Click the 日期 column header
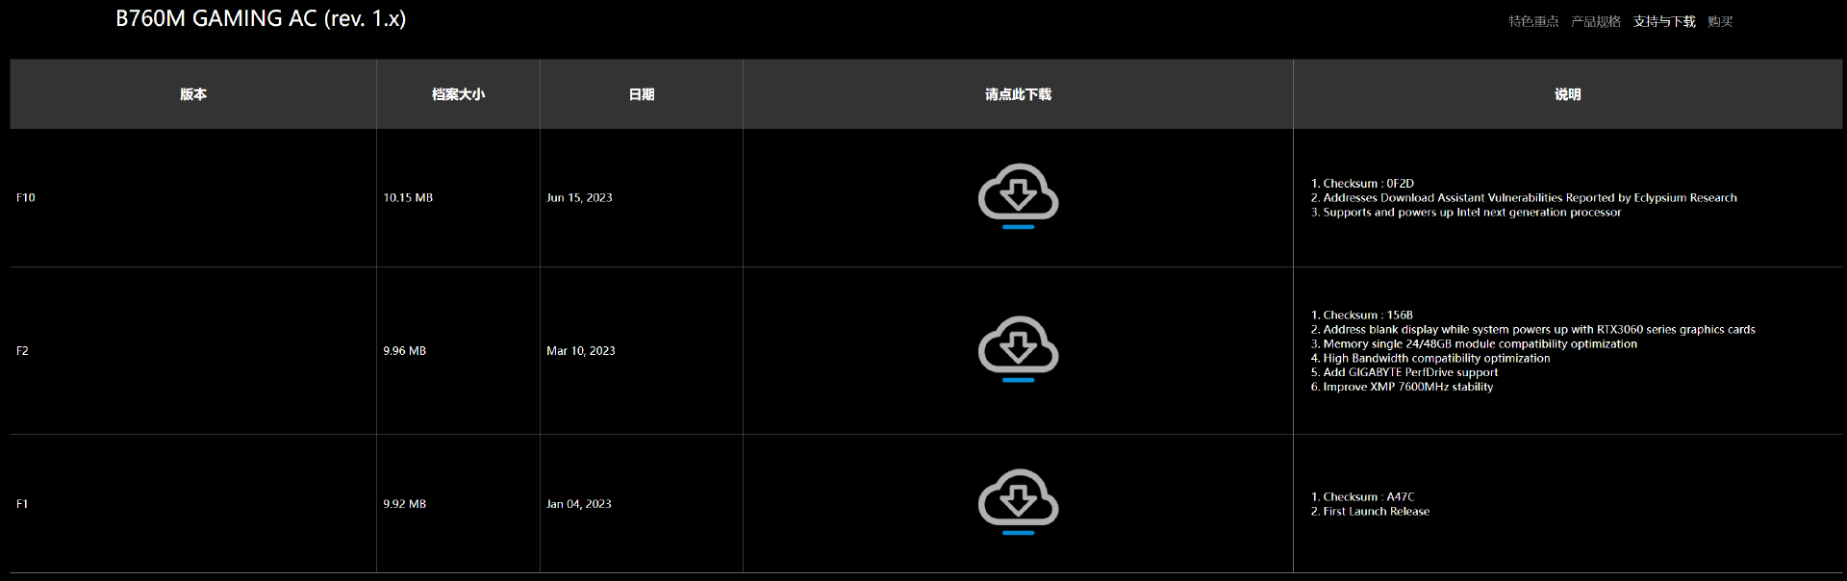Screen dimensions: 1847x581 pyautogui.click(x=642, y=94)
